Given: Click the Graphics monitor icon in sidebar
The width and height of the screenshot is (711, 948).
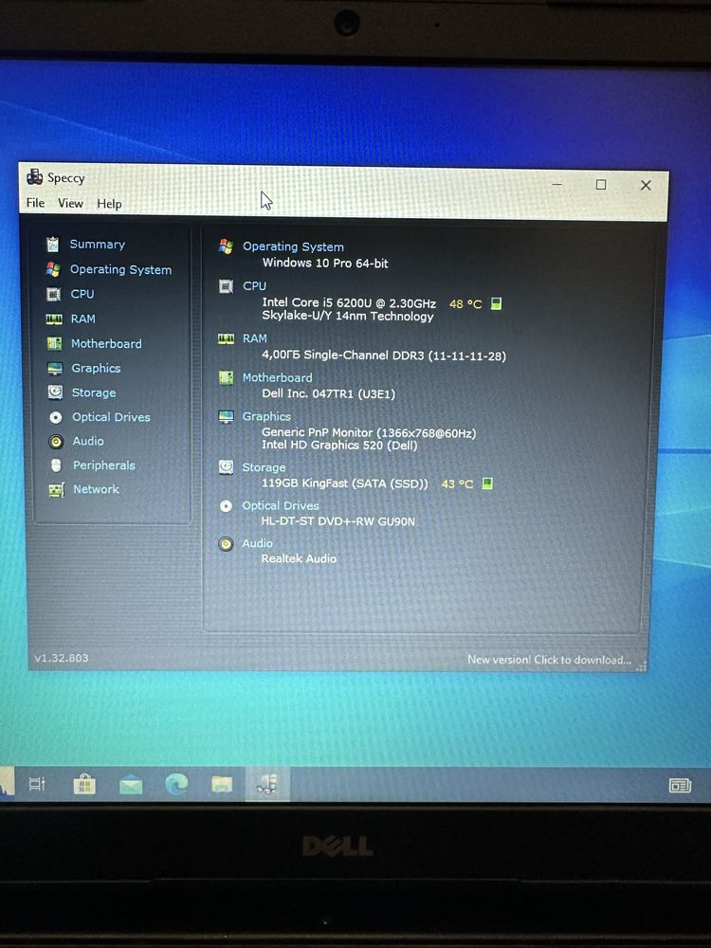Looking at the screenshot, I should (55, 368).
